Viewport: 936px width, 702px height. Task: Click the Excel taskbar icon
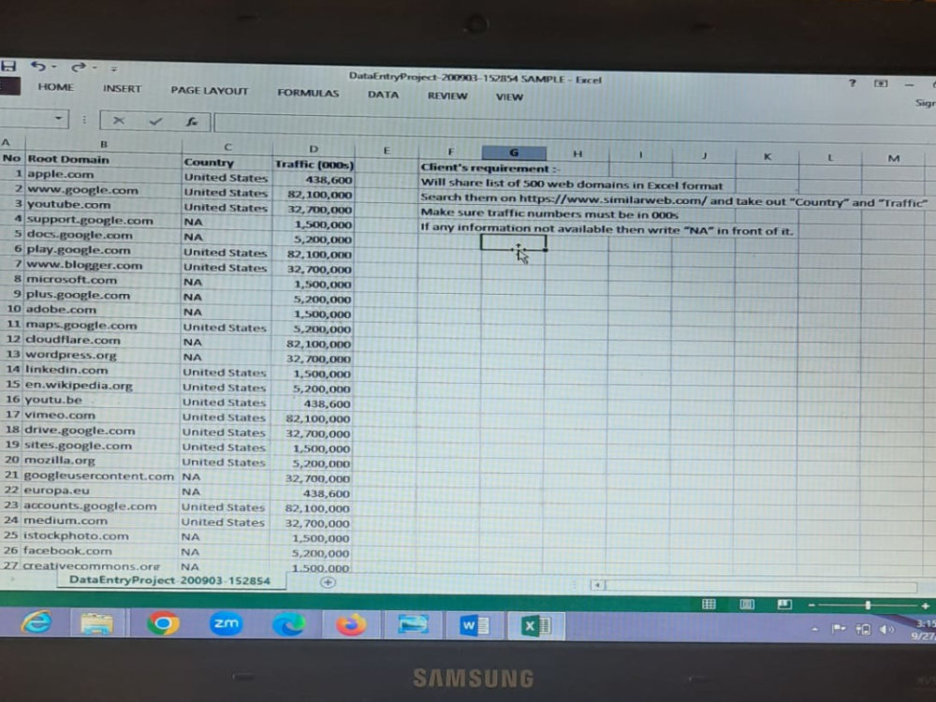[x=536, y=626]
